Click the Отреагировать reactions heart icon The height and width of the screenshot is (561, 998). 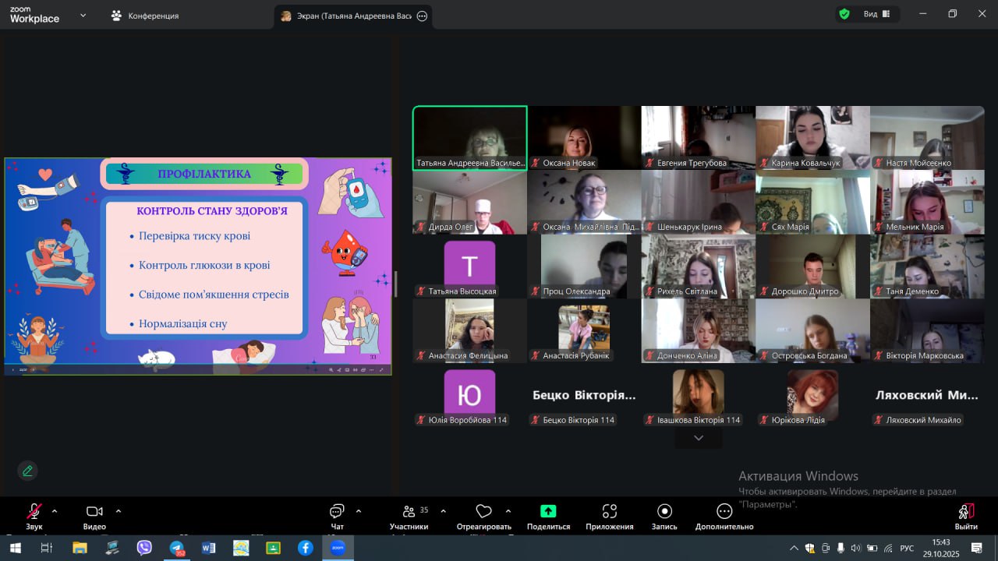click(483, 517)
